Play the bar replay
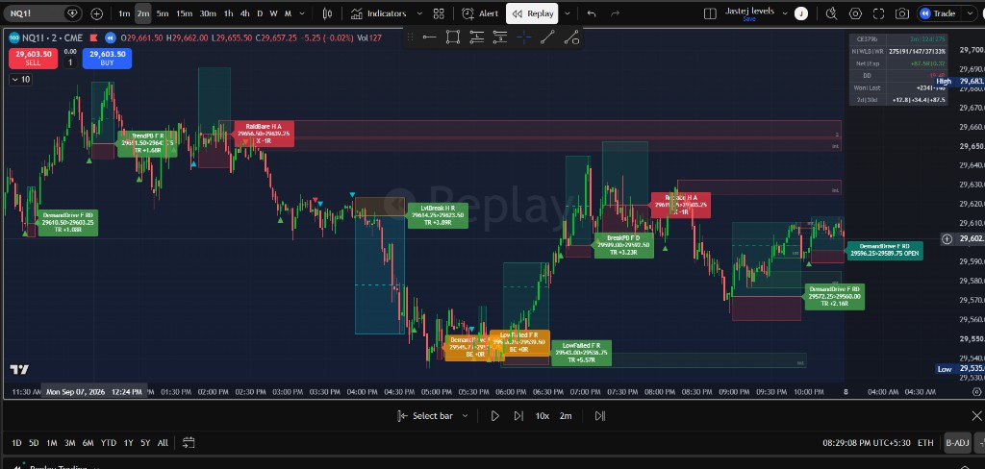The height and width of the screenshot is (469, 985). click(495, 415)
